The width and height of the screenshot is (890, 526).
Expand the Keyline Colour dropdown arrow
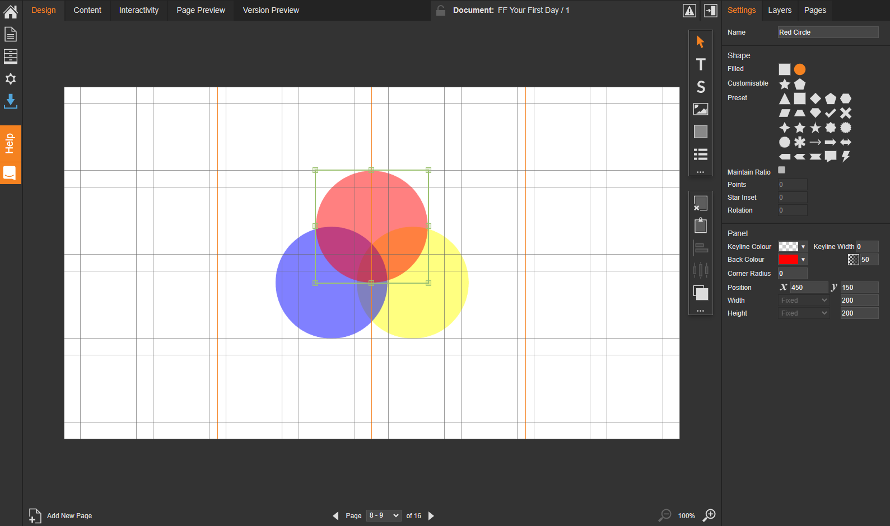pyautogui.click(x=803, y=247)
